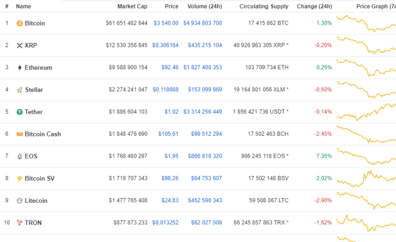The width and height of the screenshot is (396, 242).
Task: Click Tether volume $3 314 256 449
Action: click(x=202, y=112)
